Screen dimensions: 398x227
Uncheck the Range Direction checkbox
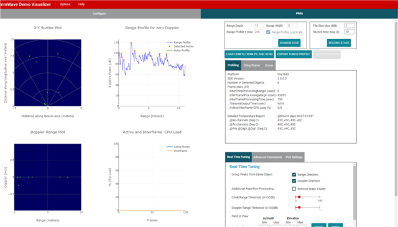tap(294, 175)
